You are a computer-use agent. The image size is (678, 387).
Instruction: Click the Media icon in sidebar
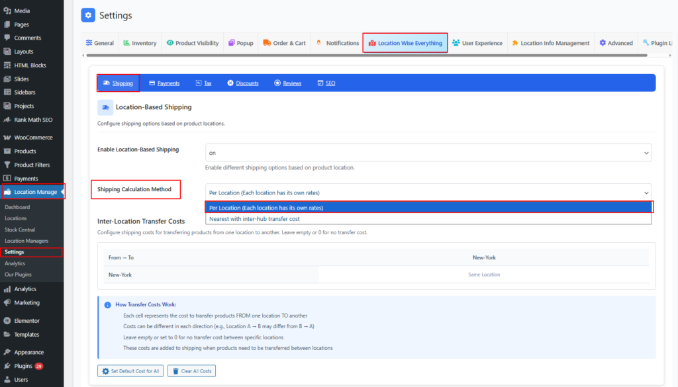click(x=7, y=11)
